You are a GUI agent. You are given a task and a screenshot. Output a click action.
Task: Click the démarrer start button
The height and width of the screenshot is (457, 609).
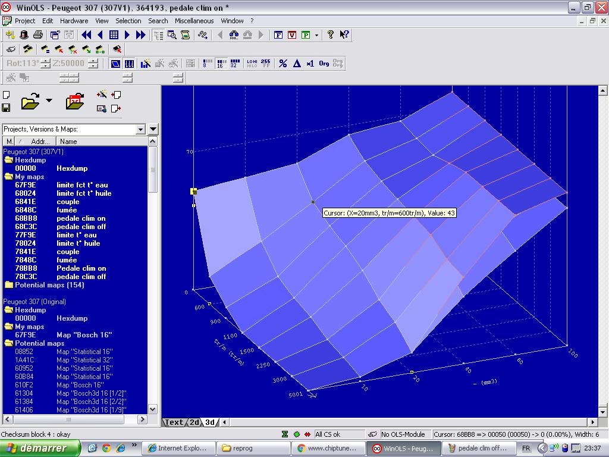(x=40, y=448)
